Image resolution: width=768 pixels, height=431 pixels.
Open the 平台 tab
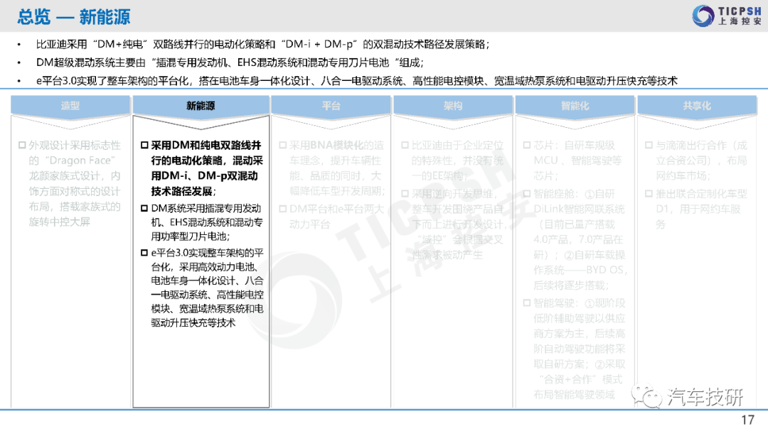(x=331, y=106)
